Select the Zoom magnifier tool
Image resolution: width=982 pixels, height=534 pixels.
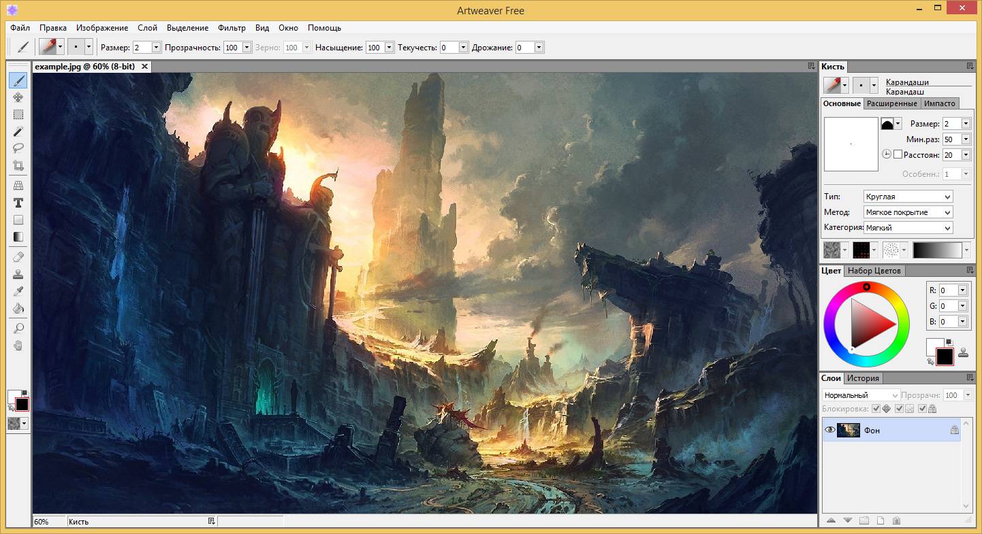pyautogui.click(x=18, y=328)
